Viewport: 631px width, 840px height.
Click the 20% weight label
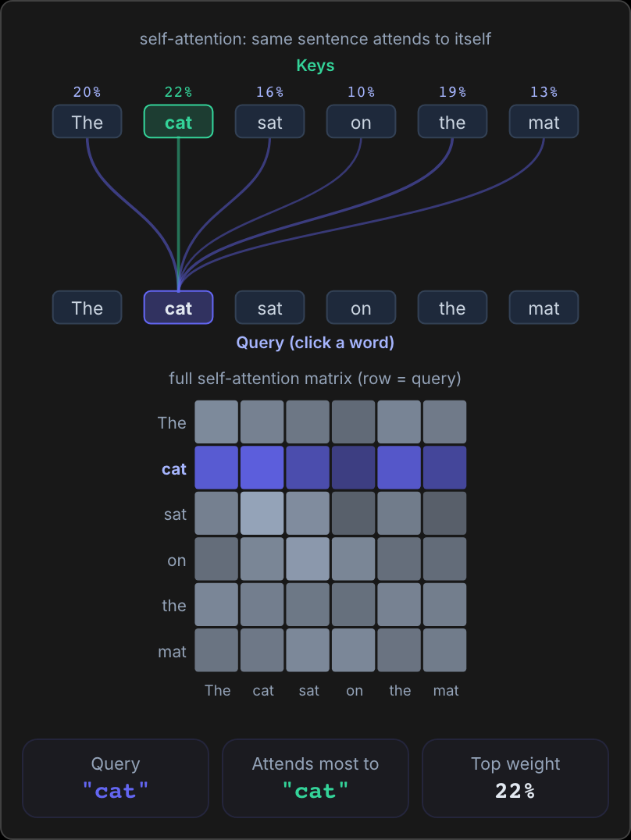(87, 92)
